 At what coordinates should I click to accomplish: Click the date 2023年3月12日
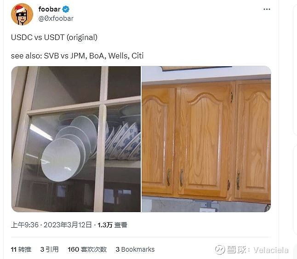coord(68,225)
